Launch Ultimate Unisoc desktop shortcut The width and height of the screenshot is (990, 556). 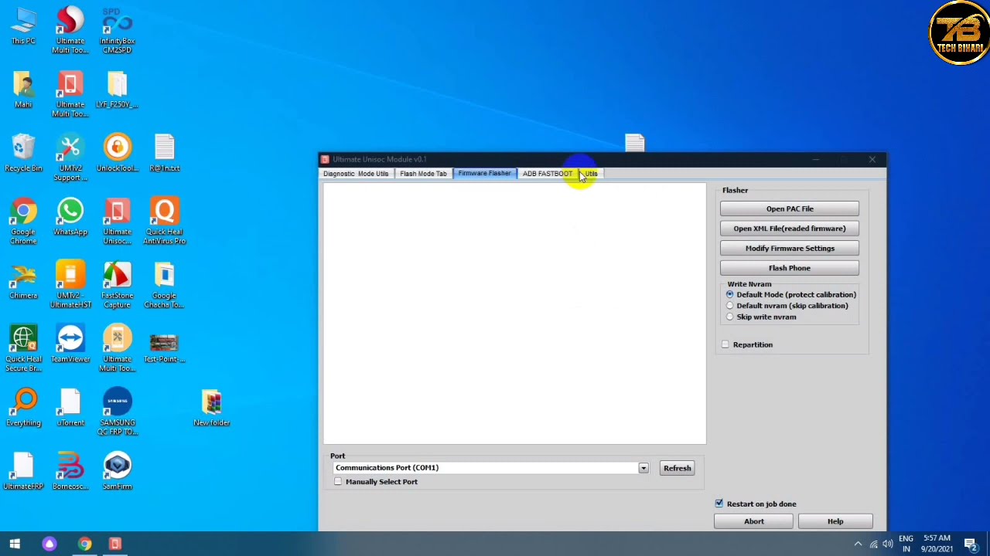tap(118, 222)
